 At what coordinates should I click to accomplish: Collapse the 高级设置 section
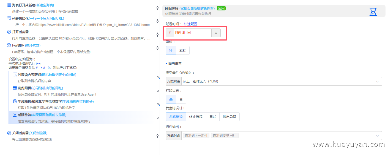(174, 64)
